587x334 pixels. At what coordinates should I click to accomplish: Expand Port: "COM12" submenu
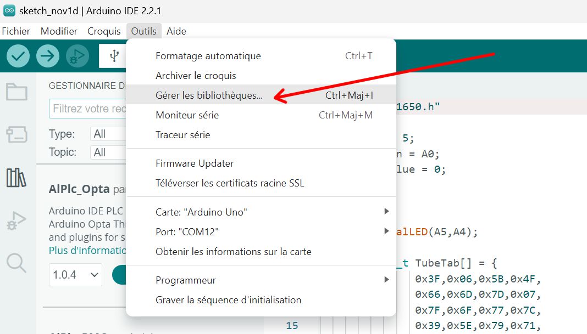pos(261,231)
